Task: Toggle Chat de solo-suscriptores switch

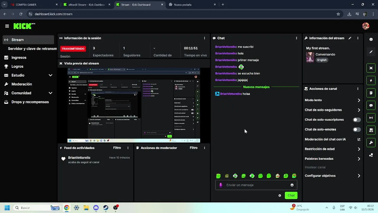Action: pyautogui.click(x=357, y=120)
